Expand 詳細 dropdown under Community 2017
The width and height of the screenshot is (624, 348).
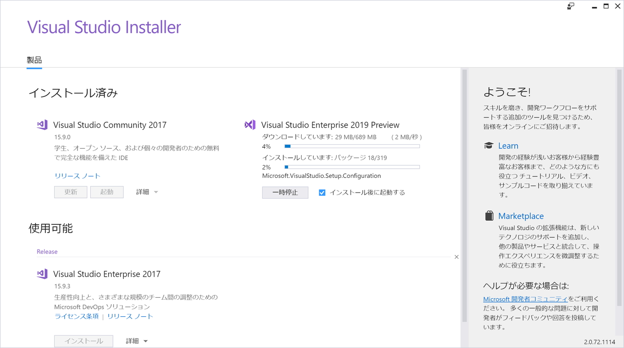(147, 192)
